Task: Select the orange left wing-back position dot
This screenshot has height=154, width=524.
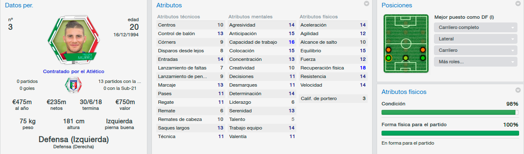Action: pyautogui.click(x=388, y=49)
